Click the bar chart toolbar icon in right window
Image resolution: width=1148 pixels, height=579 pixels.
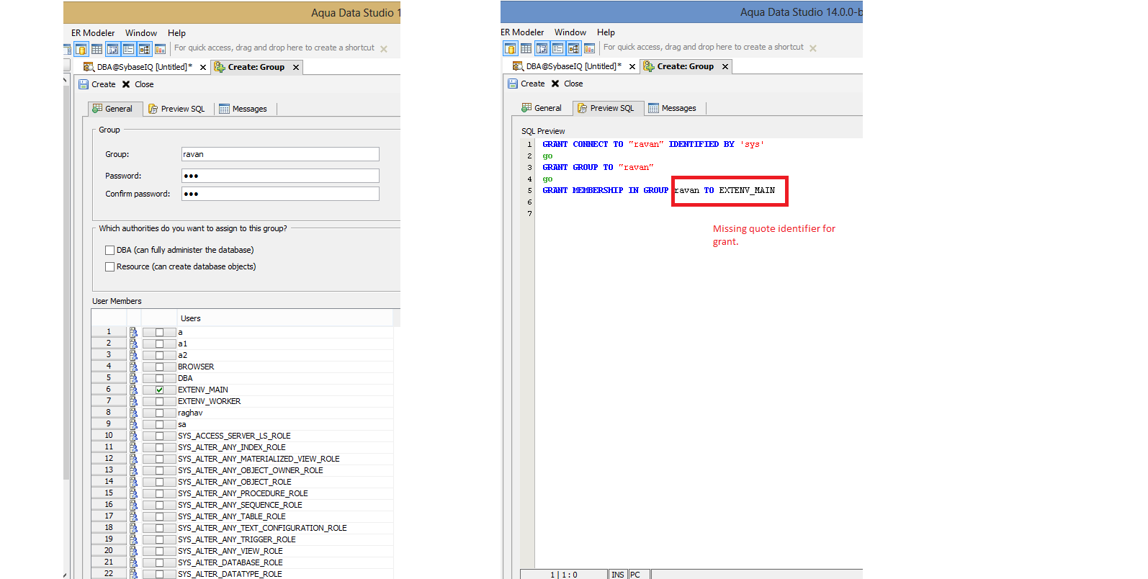589,48
